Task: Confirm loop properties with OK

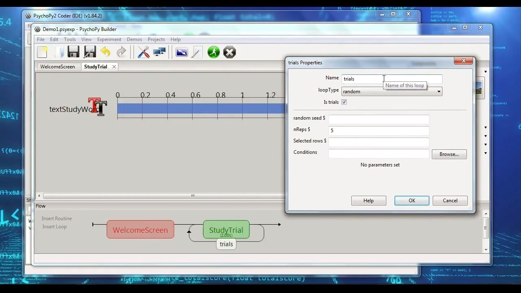Action: [x=412, y=201]
